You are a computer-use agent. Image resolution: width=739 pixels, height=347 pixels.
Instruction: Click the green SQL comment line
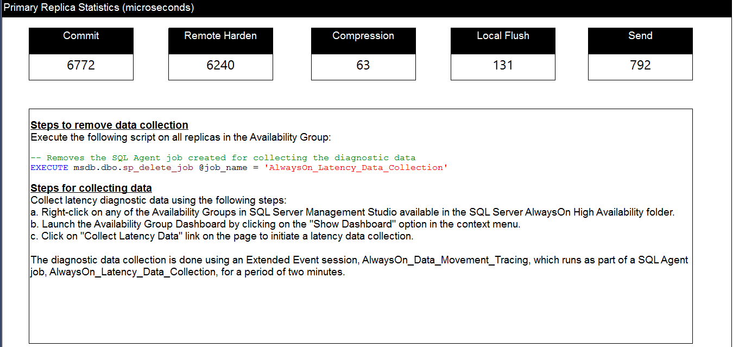click(223, 158)
